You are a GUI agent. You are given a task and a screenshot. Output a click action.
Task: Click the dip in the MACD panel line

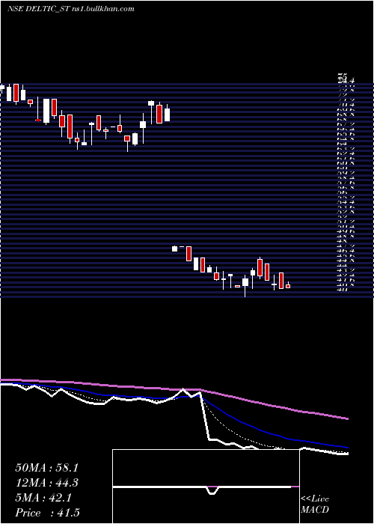[x=212, y=490]
